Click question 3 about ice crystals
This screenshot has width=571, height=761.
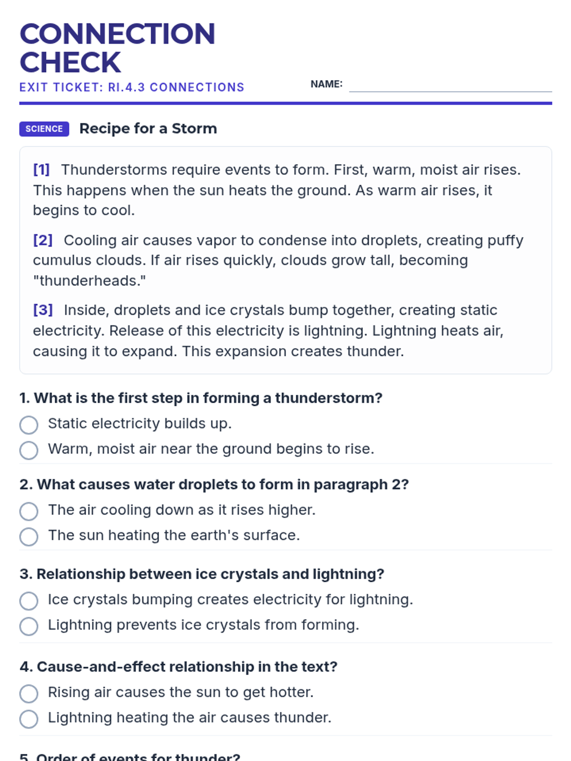click(202, 574)
